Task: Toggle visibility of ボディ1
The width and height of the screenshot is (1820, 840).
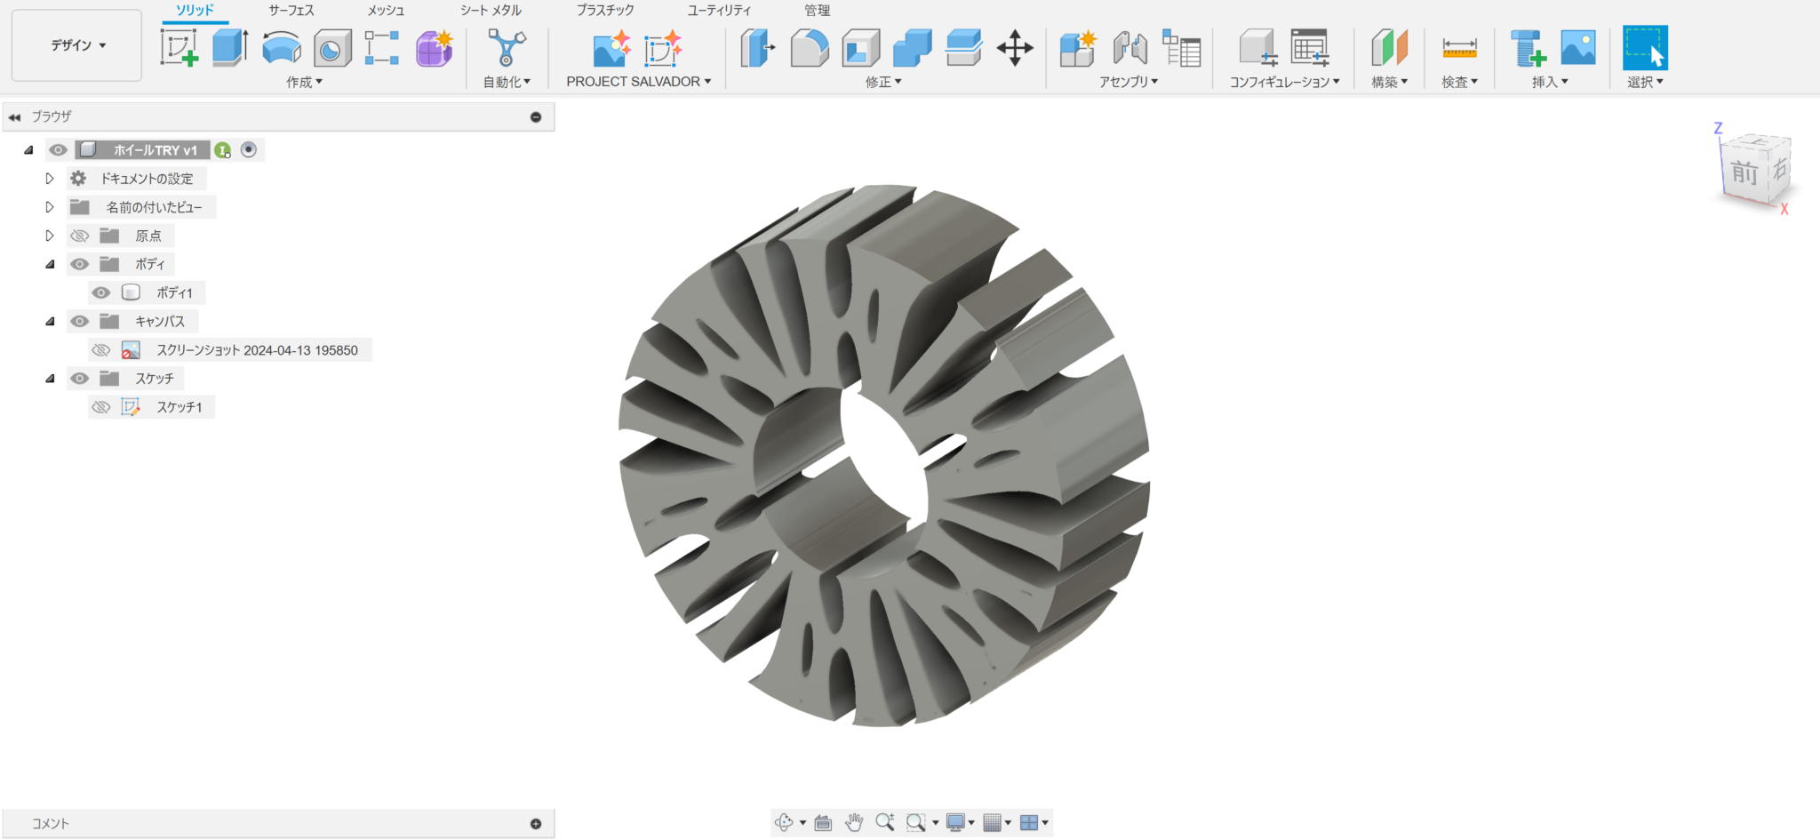Action: [101, 292]
